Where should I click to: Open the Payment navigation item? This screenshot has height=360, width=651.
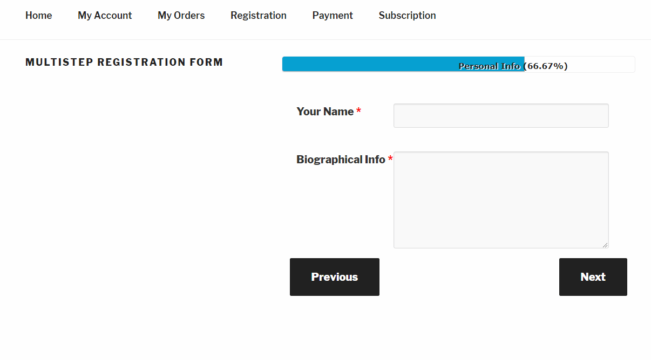pos(333,16)
